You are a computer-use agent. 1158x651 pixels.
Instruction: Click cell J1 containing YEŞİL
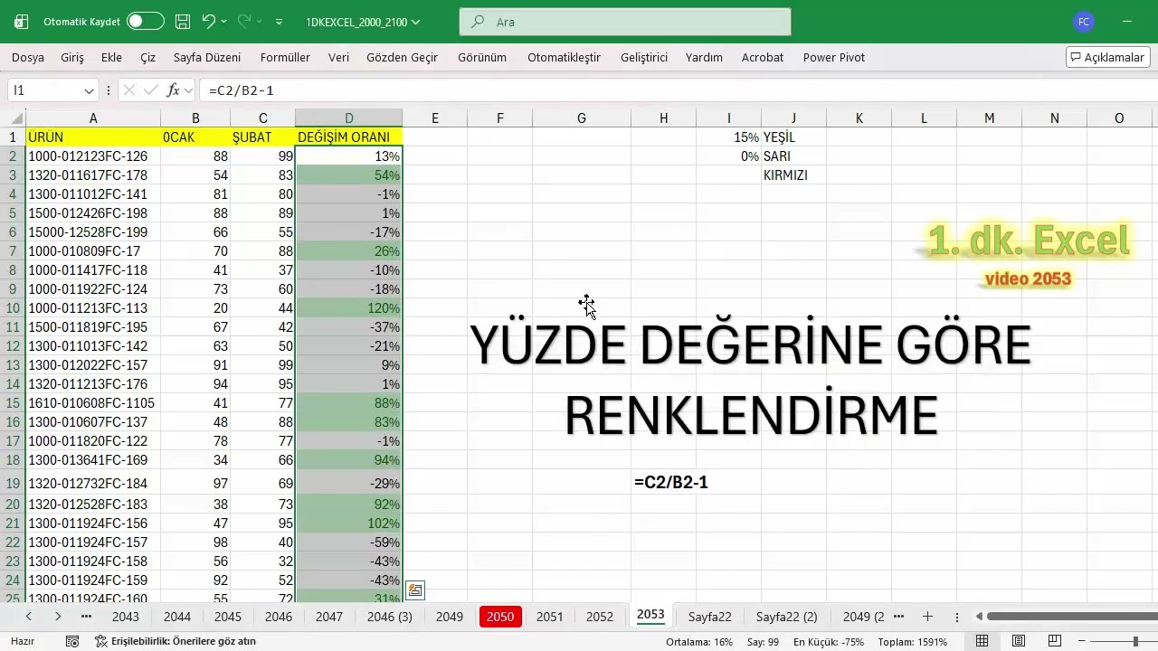coord(793,137)
